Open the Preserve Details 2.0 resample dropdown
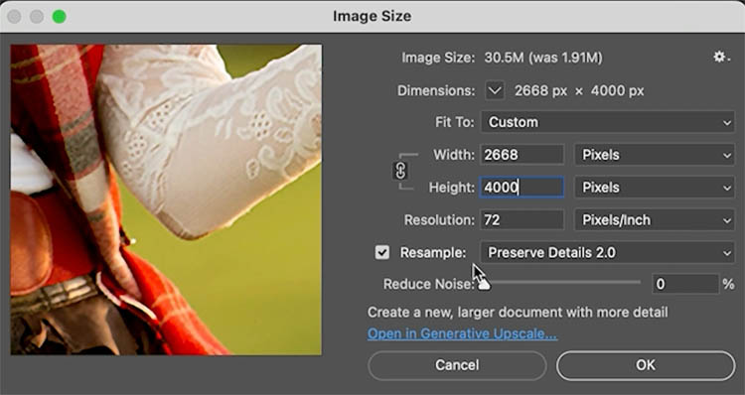The width and height of the screenshot is (745, 395). tap(608, 252)
